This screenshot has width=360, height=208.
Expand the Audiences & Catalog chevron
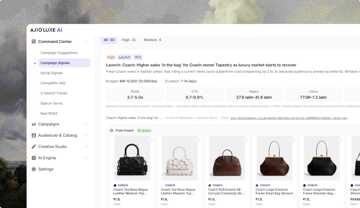pos(86,135)
